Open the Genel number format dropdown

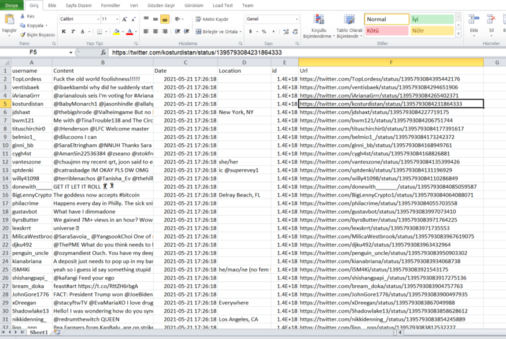pyautogui.click(x=297, y=18)
